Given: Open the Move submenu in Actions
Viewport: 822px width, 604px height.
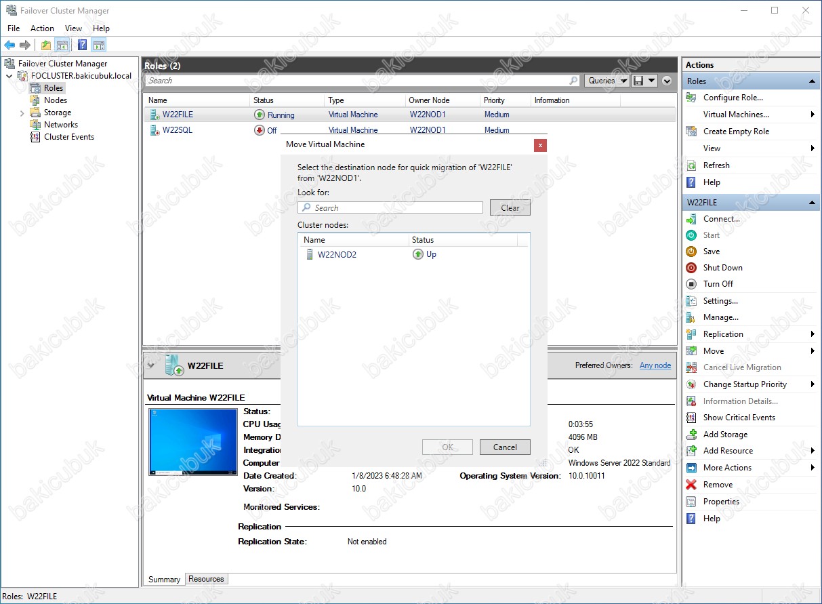Looking at the screenshot, I should (751, 351).
